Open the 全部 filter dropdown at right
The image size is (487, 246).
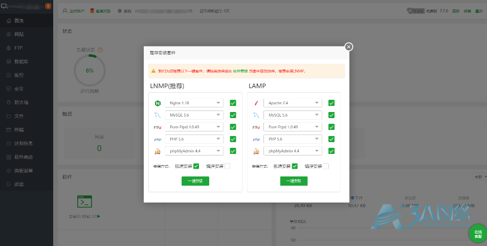(480, 177)
